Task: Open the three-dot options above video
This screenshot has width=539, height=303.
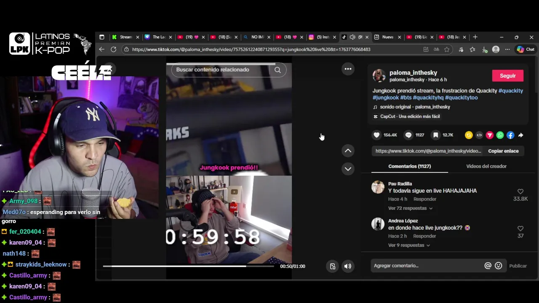Action: click(x=348, y=69)
